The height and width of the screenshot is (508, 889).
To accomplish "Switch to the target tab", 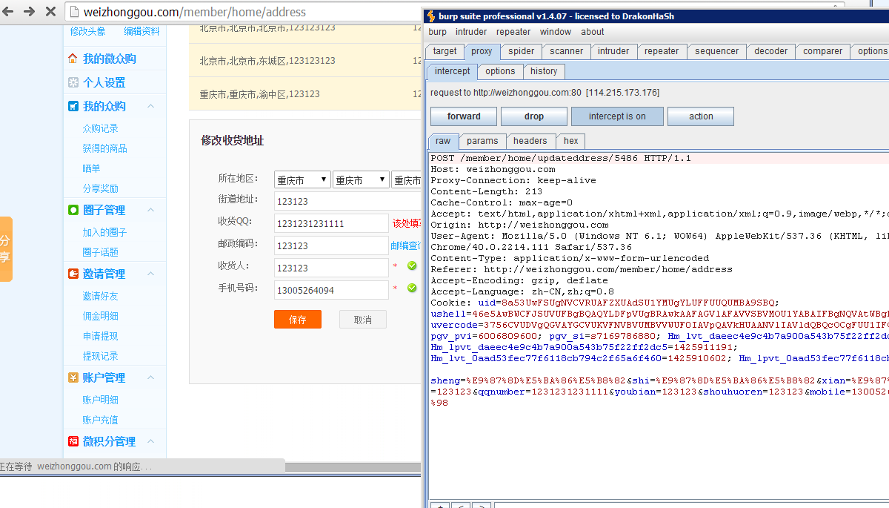I will [x=445, y=51].
